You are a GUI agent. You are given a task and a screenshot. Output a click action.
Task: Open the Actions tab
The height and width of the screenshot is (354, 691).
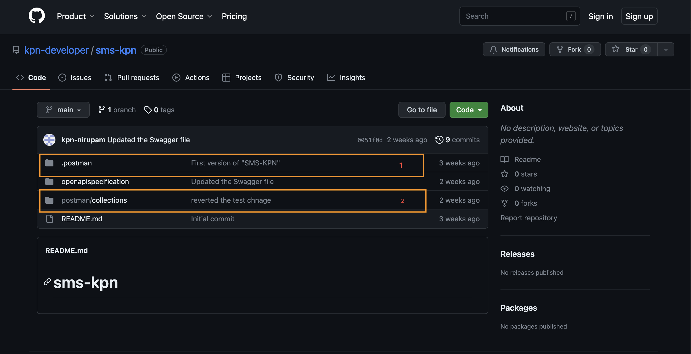[x=191, y=78]
